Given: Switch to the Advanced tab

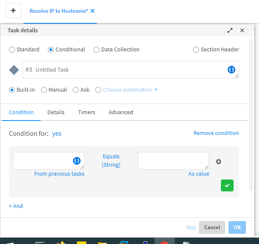Looking at the screenshot, I should tap(121, 112).
